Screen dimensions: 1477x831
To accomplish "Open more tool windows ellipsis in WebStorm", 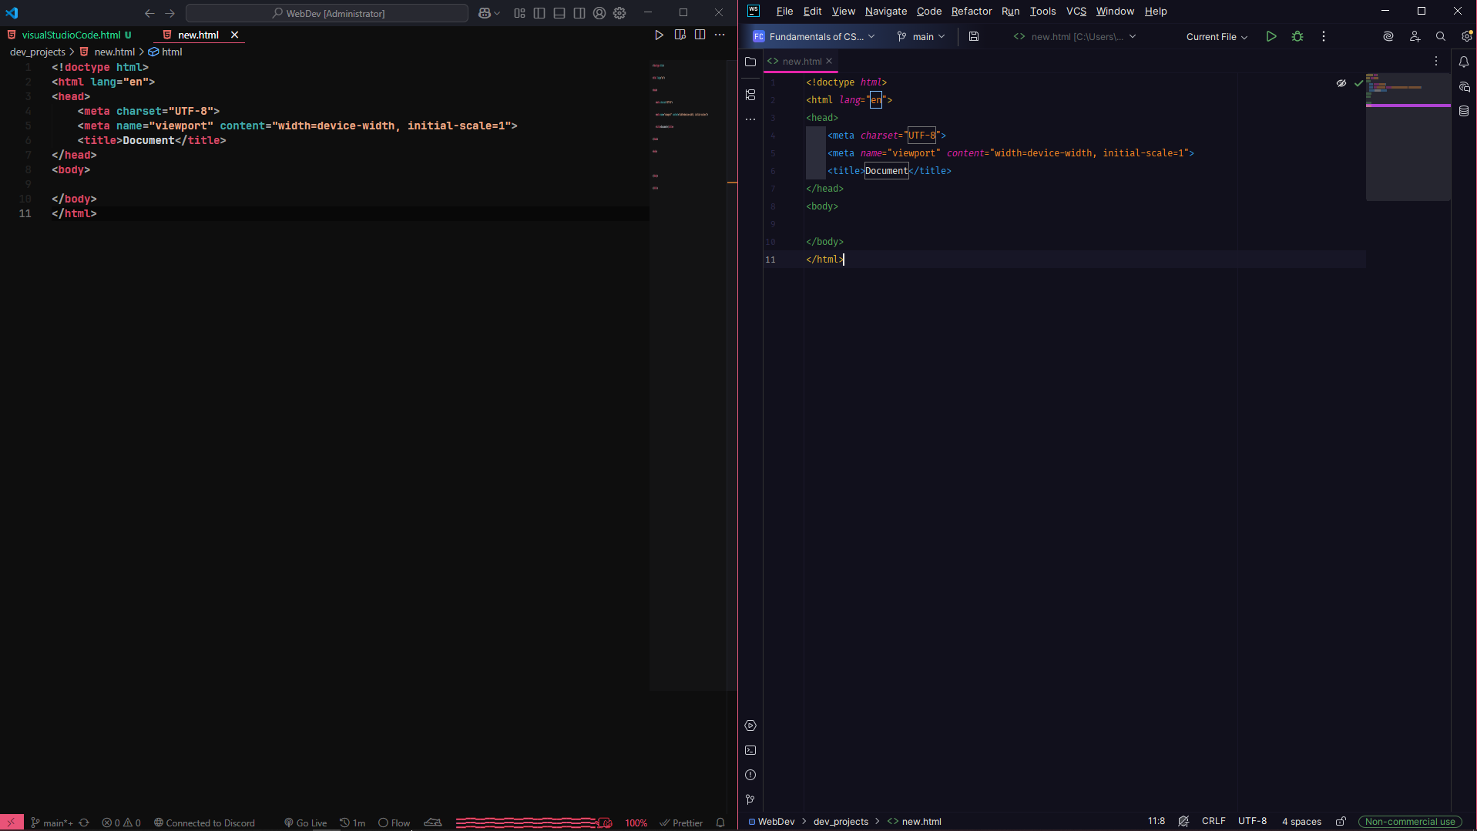I will [750, 119].
